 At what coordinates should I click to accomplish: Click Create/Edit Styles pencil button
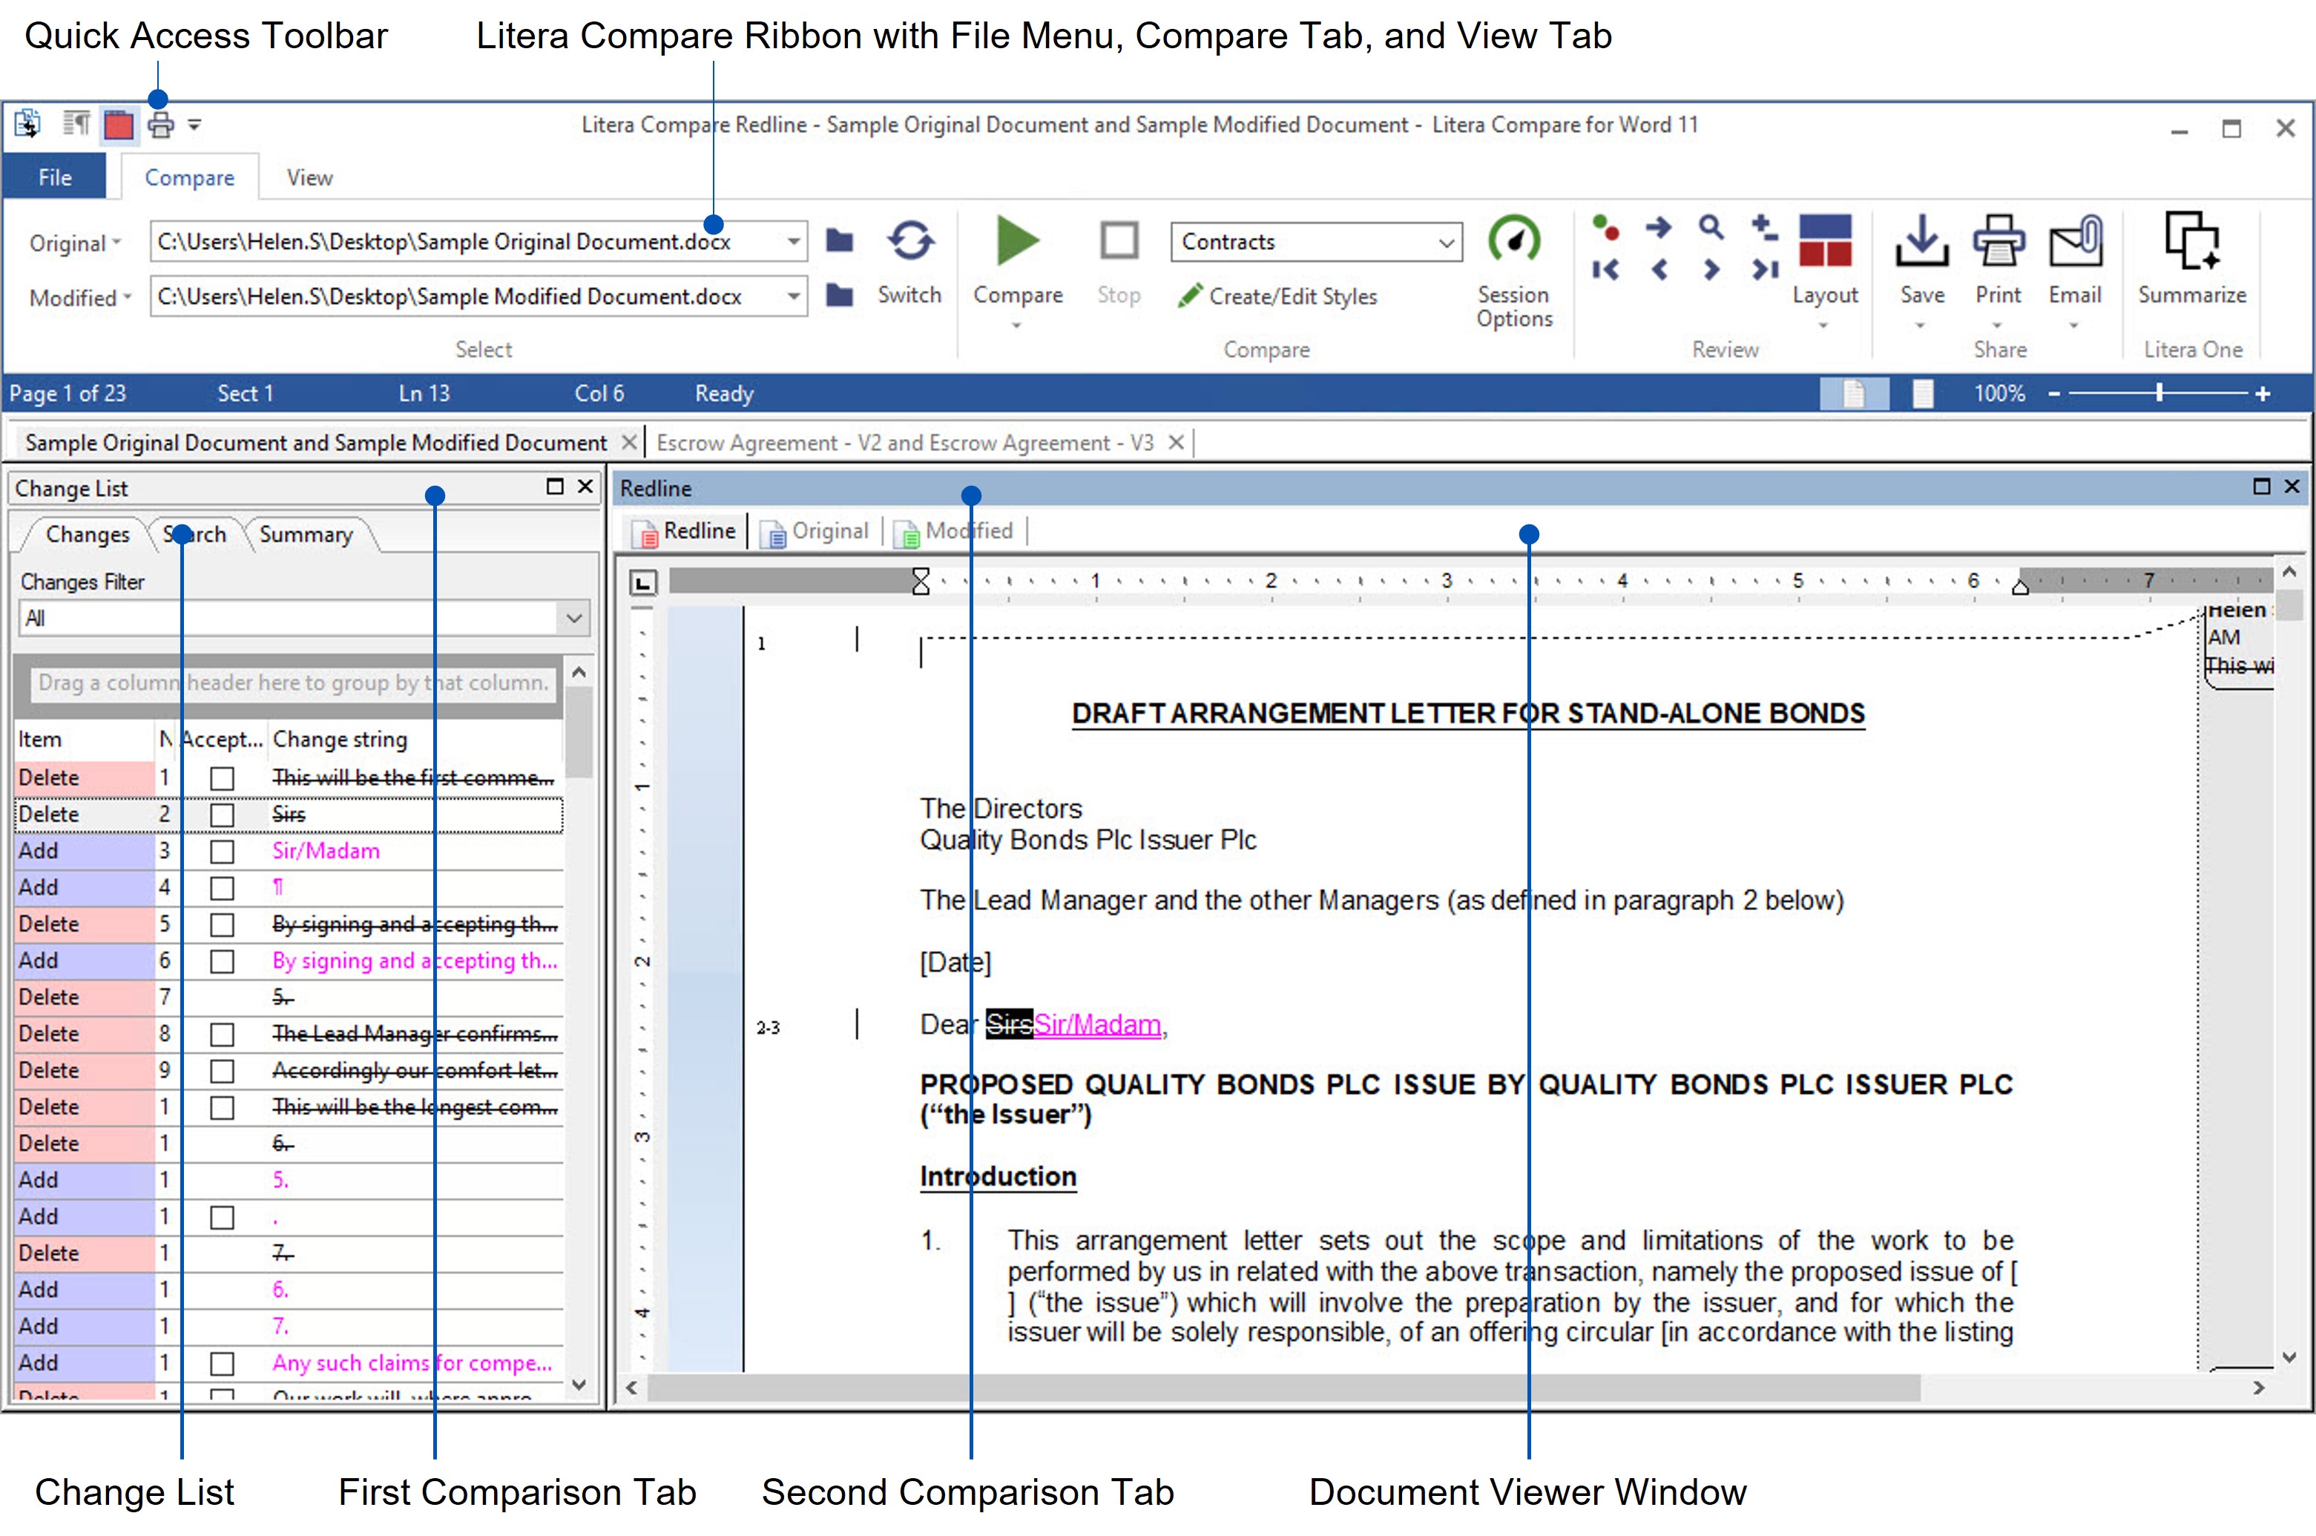tap(1277, 296)
